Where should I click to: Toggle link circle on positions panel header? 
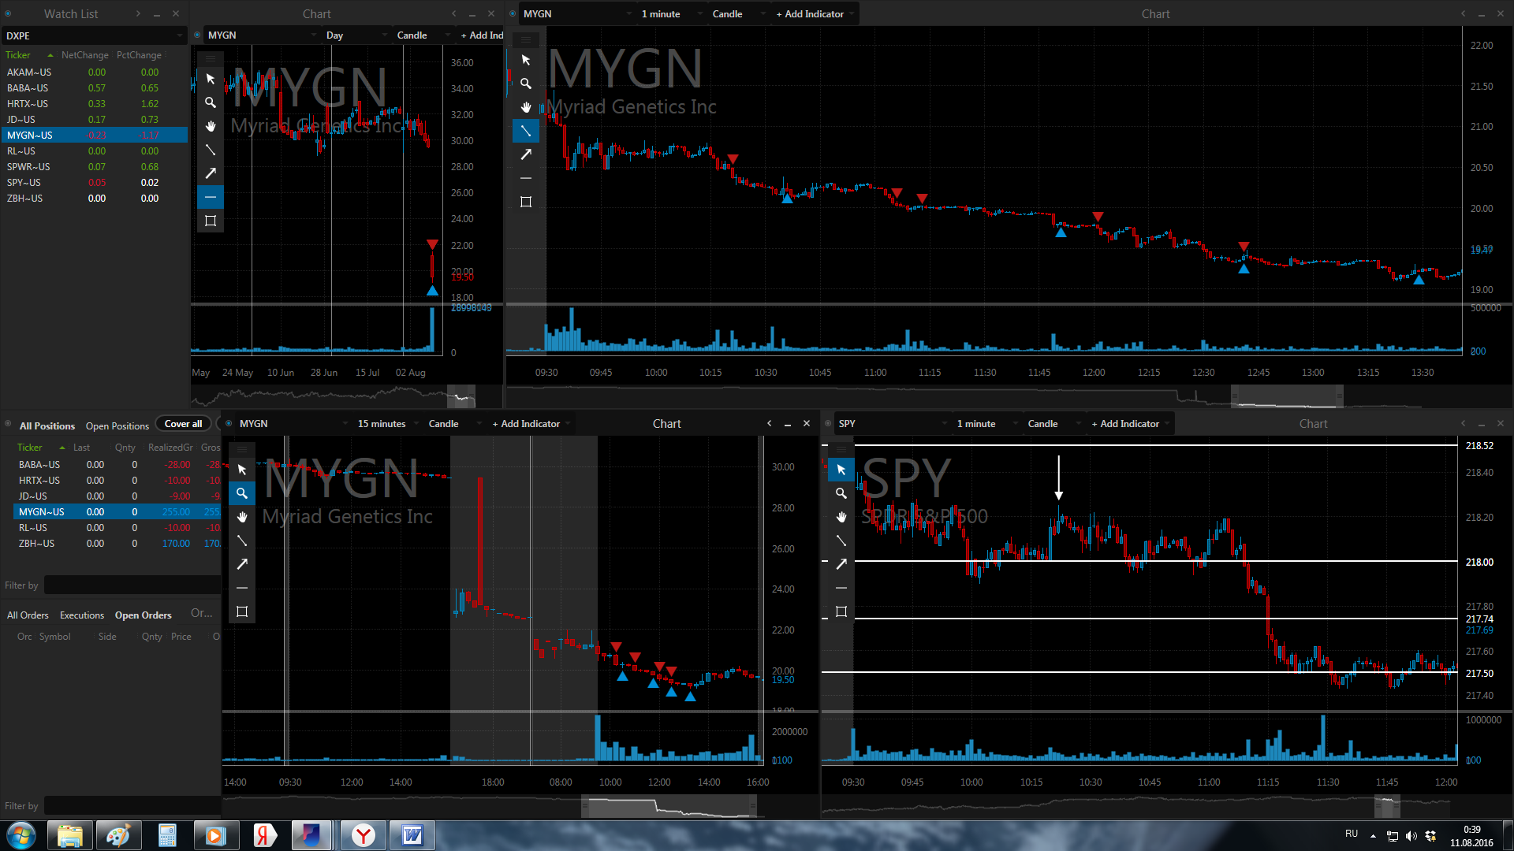click(8, 424)
